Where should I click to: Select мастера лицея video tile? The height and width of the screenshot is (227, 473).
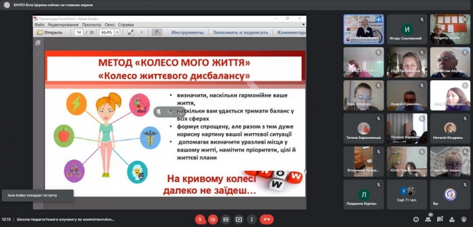point(450,162)
